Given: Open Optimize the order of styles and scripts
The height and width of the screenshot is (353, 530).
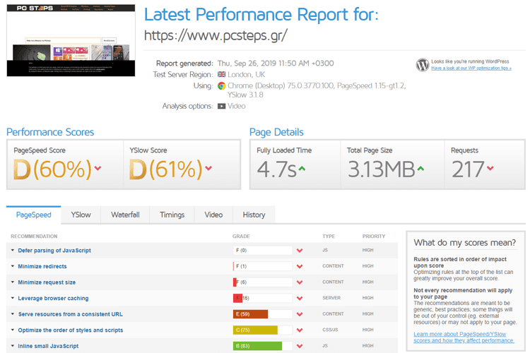Looking at the screenshot, I should pos(70,330).
